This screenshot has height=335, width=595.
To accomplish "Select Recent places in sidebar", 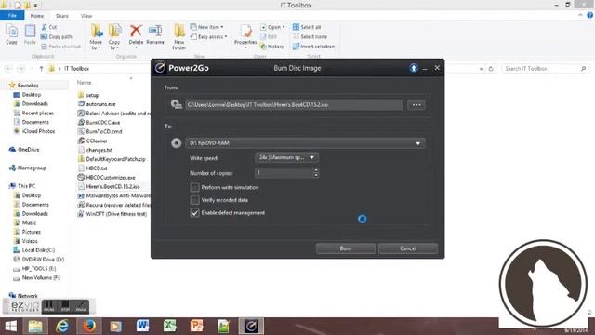I will point(33,114).
